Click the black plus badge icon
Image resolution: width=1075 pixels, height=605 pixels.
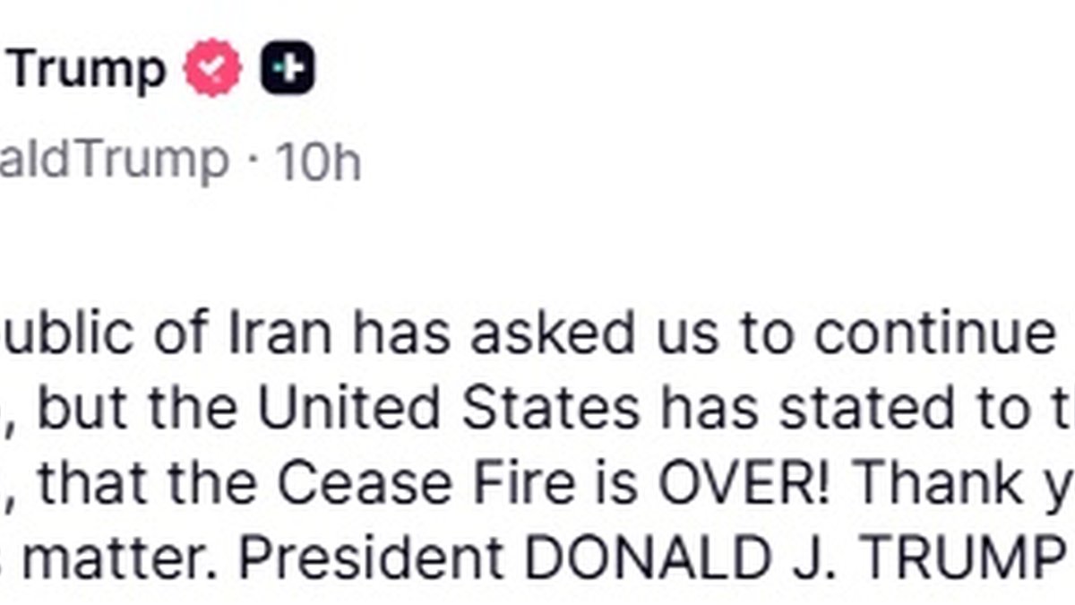pos(288,69)
